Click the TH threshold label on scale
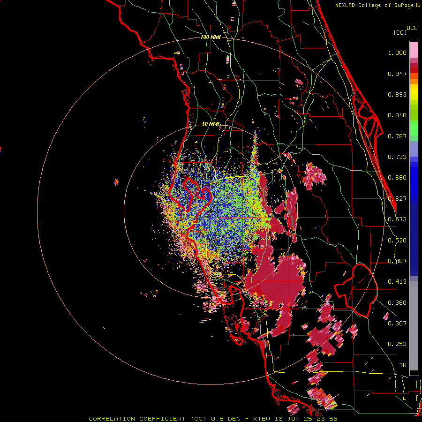 [x=403, y=365]
